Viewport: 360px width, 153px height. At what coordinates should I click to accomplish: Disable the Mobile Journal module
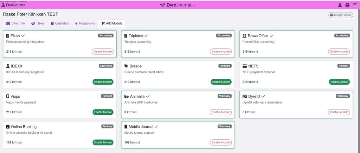[x=221, y=142]
